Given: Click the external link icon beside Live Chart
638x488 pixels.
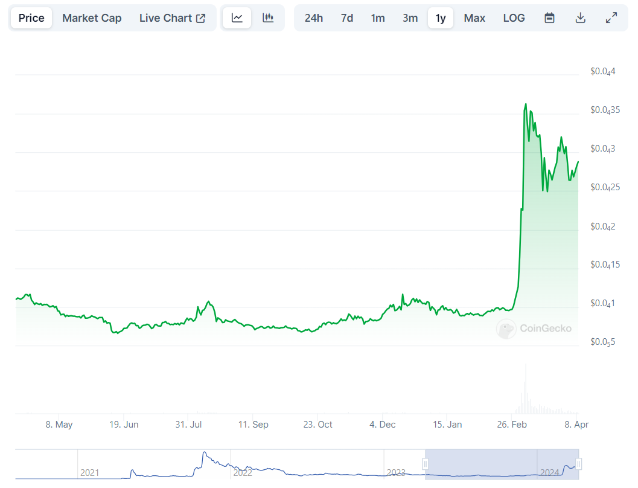Looking at the screenshot, I should tap(200, 18).
